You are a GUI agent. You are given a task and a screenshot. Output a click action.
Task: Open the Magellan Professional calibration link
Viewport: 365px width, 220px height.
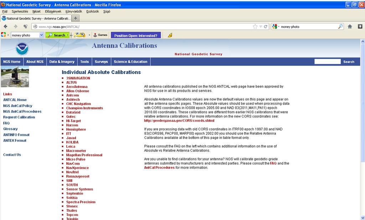(x=84, y=155)
